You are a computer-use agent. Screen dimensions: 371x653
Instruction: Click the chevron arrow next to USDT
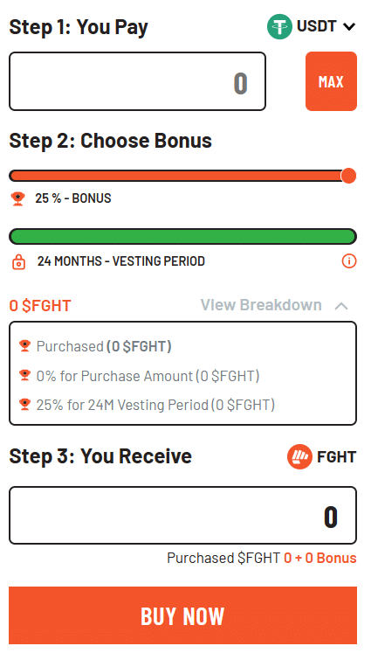tap(349, 27)
